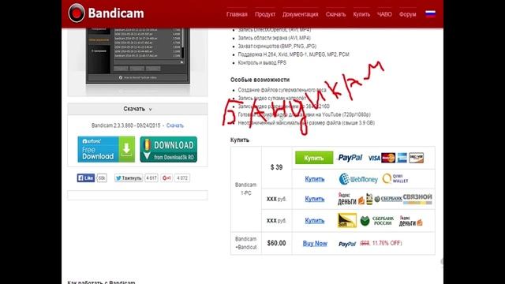Click the Запись области экрана (AVI, MP4) item
The height and width of the screenshot is (284, 505).
(x=274, y=38)
